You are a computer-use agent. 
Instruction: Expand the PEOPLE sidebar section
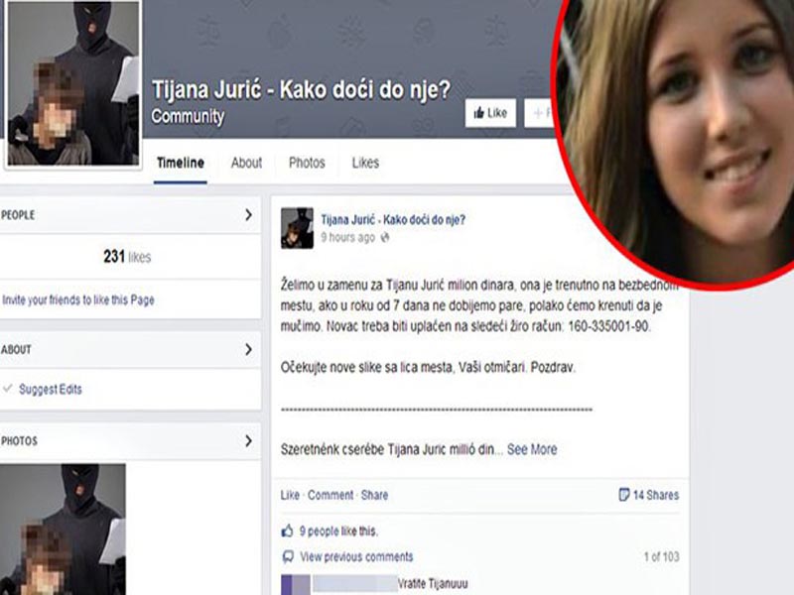[249, 214]
